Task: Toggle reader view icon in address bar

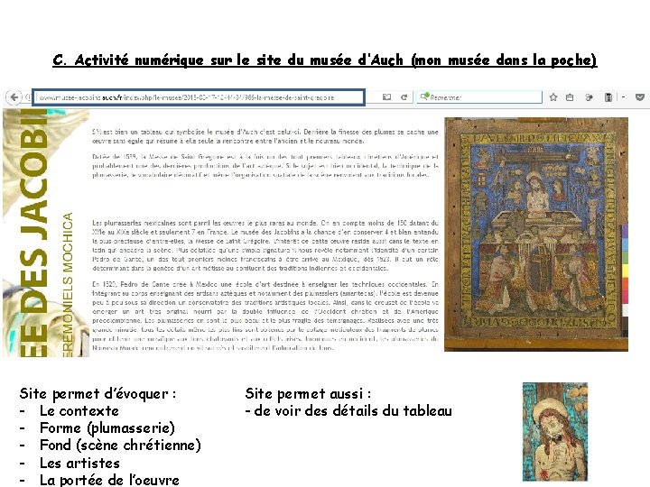Action: 386,97
